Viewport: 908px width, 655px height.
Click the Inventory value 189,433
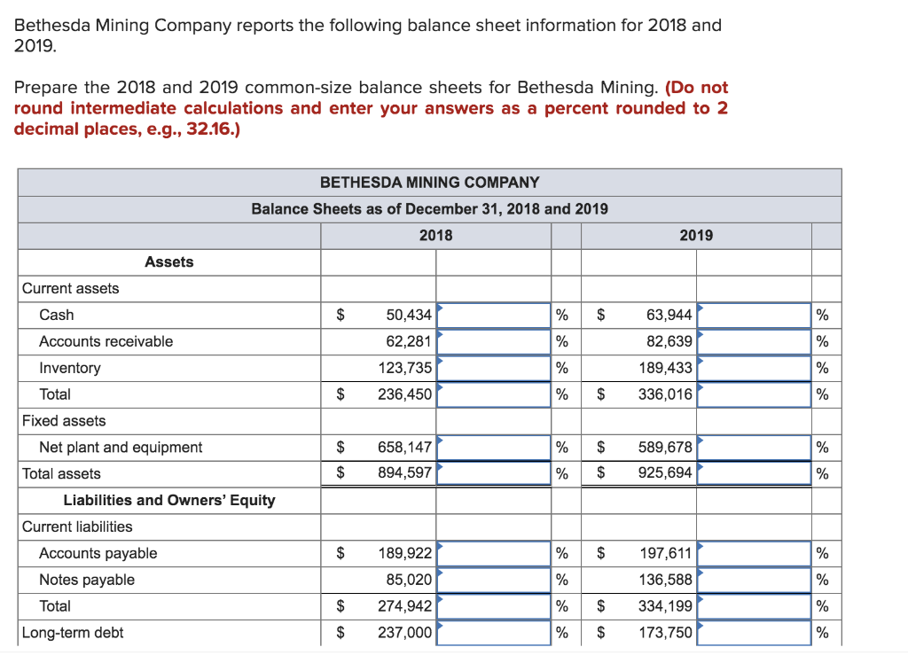point(666,369)
